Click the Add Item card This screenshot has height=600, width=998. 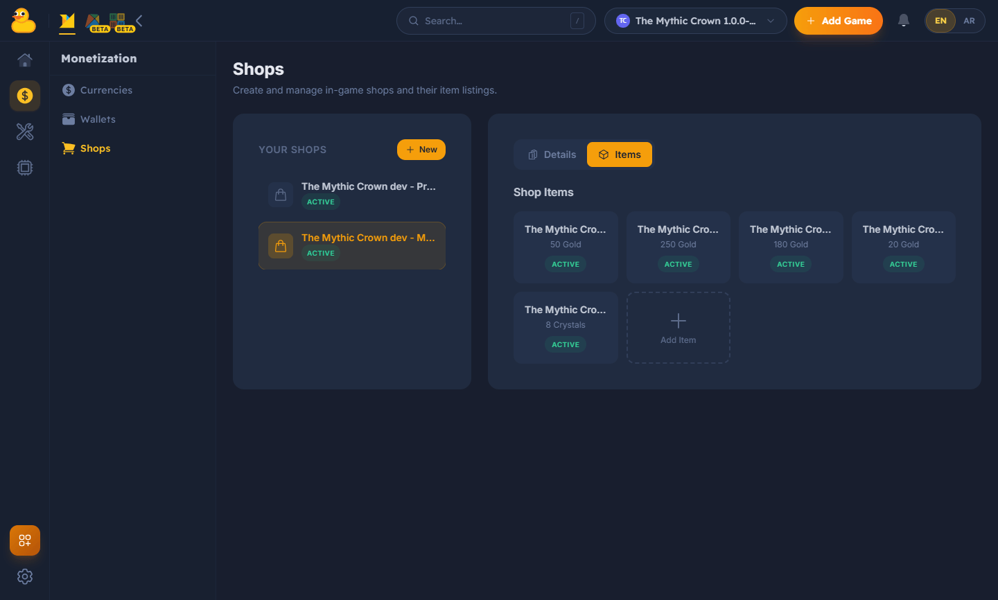(679, 328)
